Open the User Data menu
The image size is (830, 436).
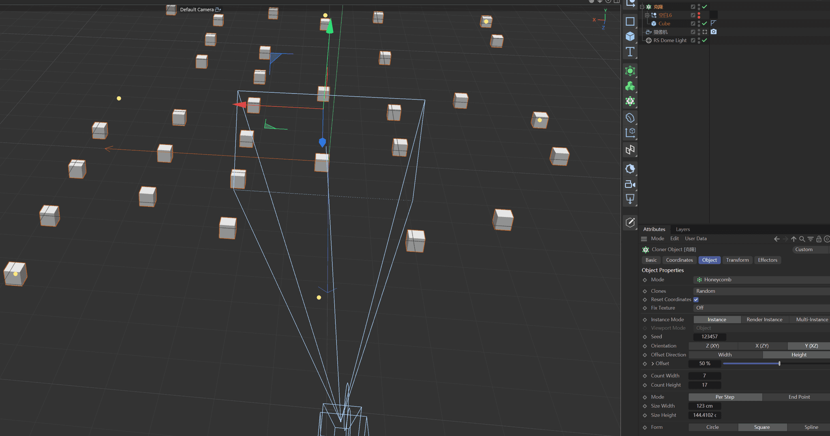click(695, 238)
